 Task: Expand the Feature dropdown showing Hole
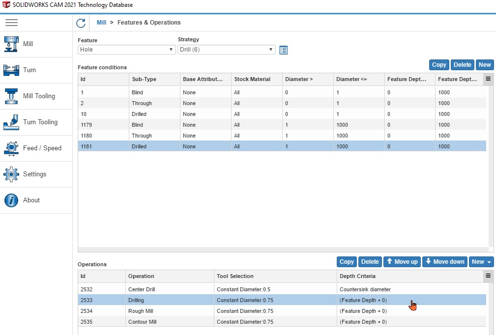tap(126, 50)
